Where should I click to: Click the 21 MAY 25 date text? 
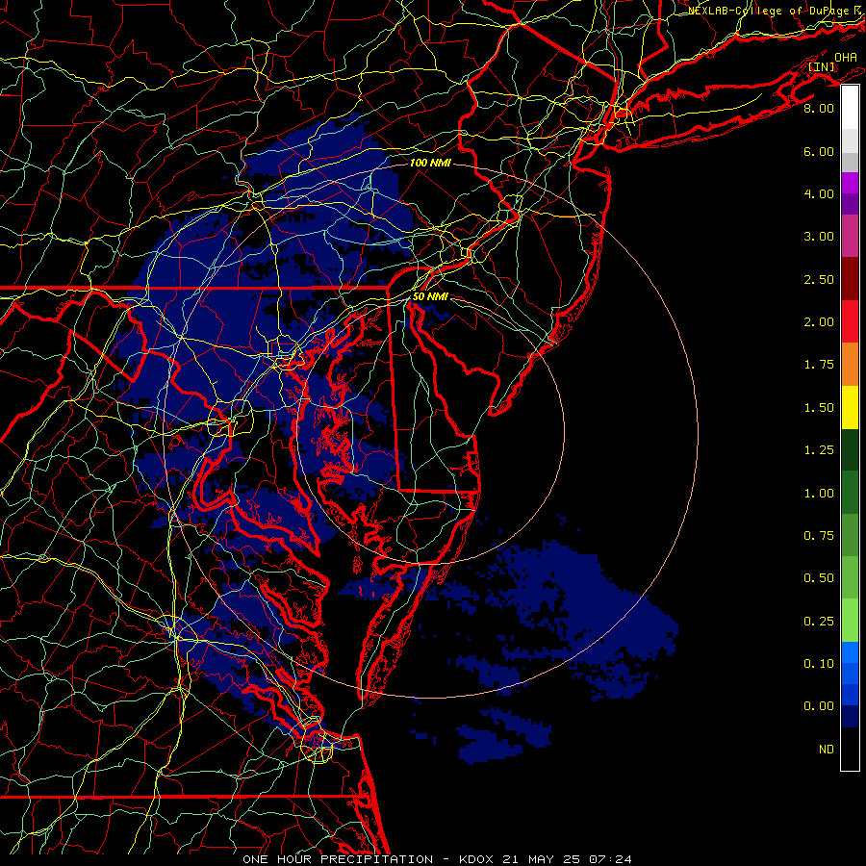pyautogui.click(x=542, y=859)
